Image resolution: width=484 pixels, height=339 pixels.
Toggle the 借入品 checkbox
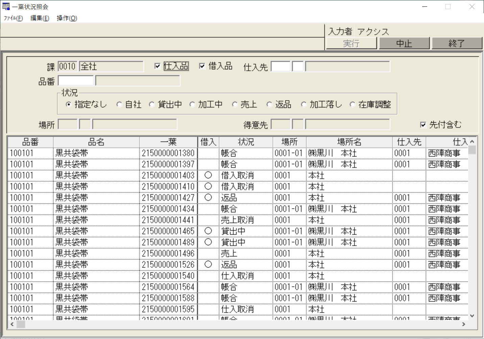click(202, 66)
